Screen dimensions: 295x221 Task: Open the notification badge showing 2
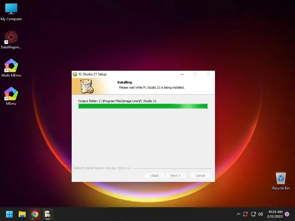click(287, 214)
